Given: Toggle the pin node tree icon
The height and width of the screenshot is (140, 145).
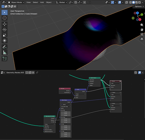Looking at the screenshot, I should [37, 72].
